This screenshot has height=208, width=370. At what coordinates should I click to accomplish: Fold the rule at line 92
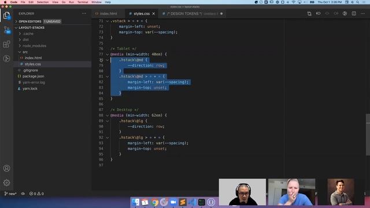click(108, 138)
